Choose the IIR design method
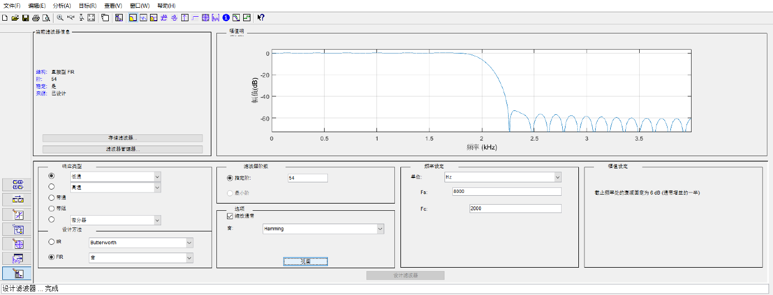Viewport: 773px width, 295px height. pyautogui.click(x=52, y=242)
